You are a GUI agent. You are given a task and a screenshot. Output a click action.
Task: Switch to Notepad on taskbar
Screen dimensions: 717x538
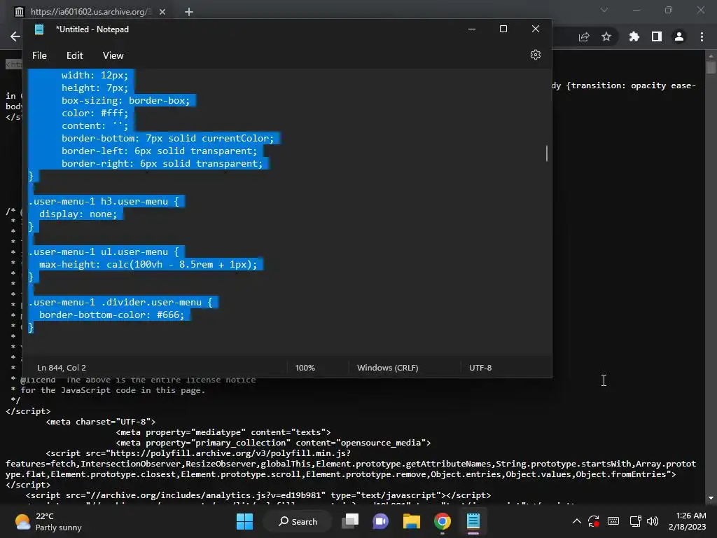(473, 521)
